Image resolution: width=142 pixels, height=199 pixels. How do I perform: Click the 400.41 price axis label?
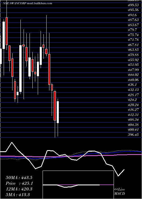(133, 129)
